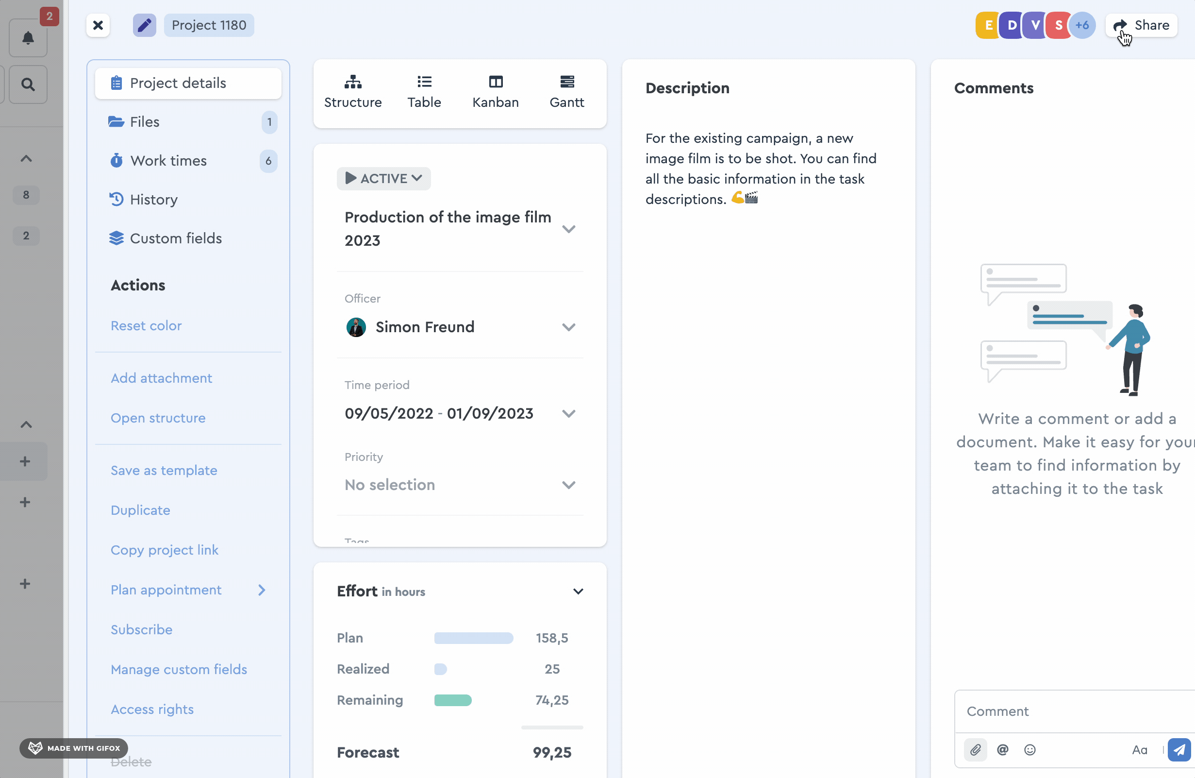Click the Plan value 158,5

tap(552, 638)
